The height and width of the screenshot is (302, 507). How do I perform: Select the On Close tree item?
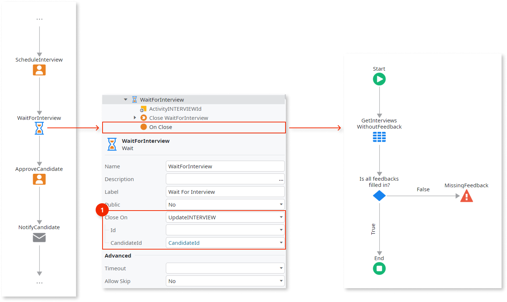(x=160, y=127)
